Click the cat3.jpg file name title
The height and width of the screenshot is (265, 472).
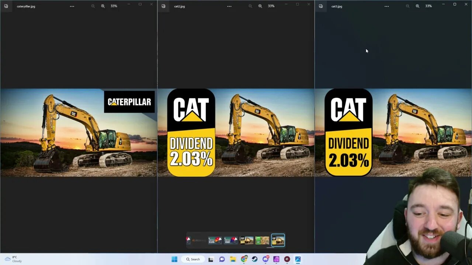337,6
